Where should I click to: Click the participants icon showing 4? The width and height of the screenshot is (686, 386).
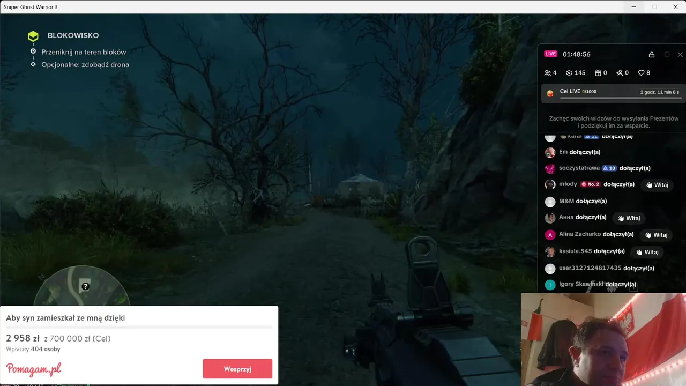pos(547,73)
